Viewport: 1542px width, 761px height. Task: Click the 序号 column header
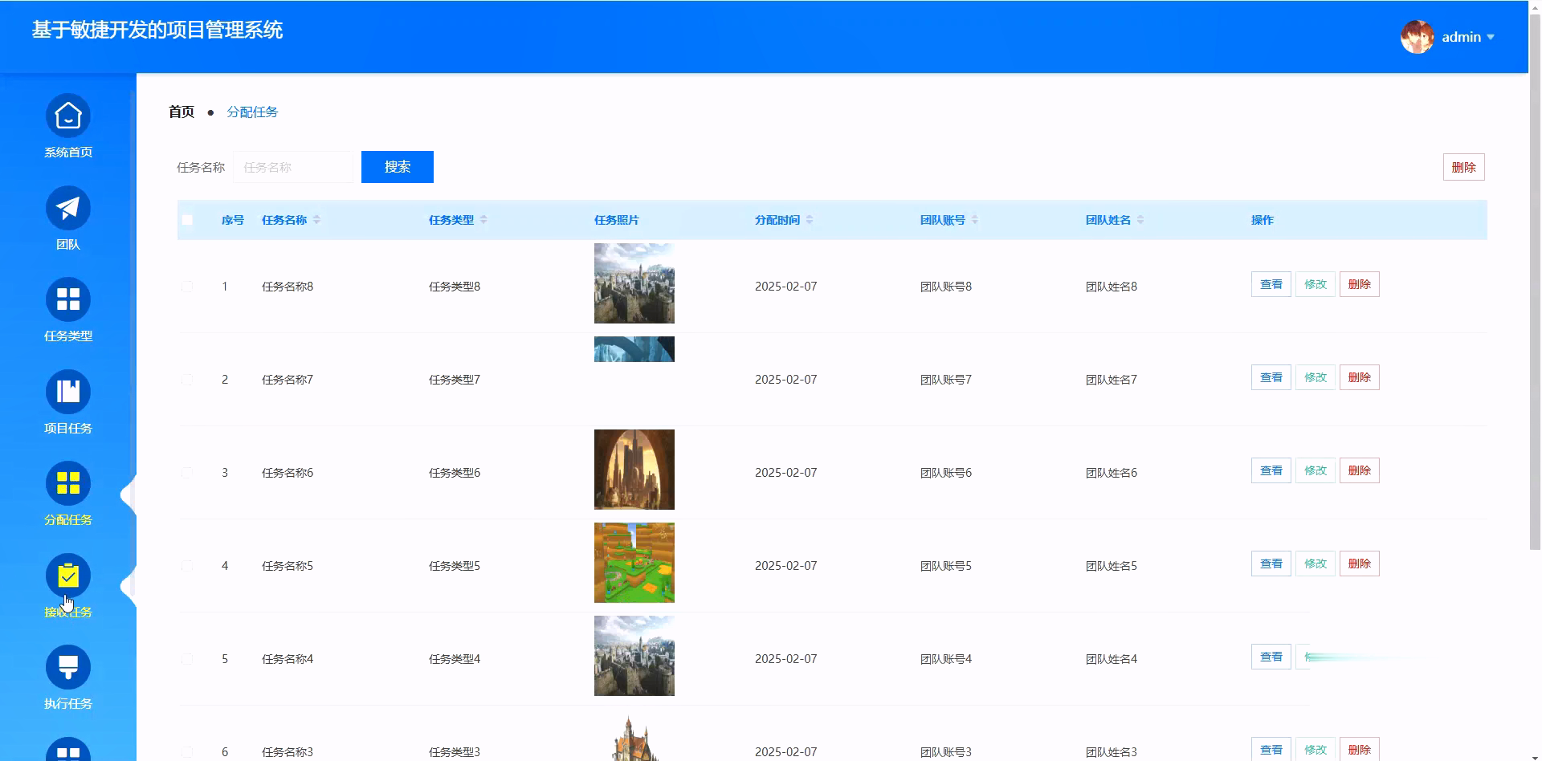click(233, 220)
